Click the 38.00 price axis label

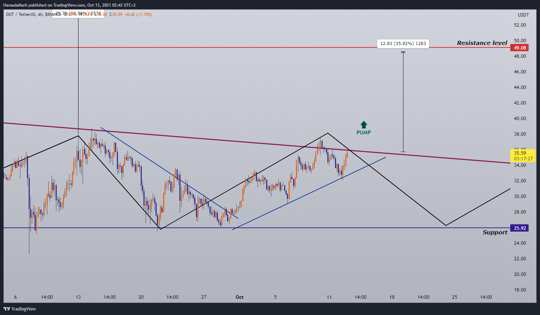click(520, 134)
